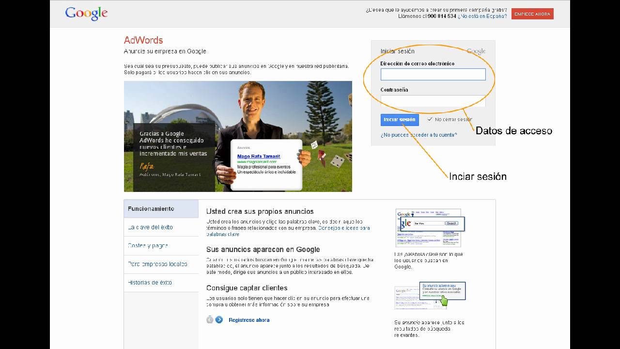Select the 'Funcionamiento' tab
This screenshot has width=620, height=349.
pyautogui.click(x=161, y=209)
